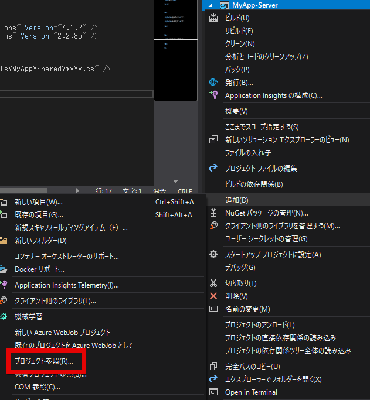Screen dimensions: 370x400
Task: Click the 行: 17 status indicator
Action: coord(104,190)
